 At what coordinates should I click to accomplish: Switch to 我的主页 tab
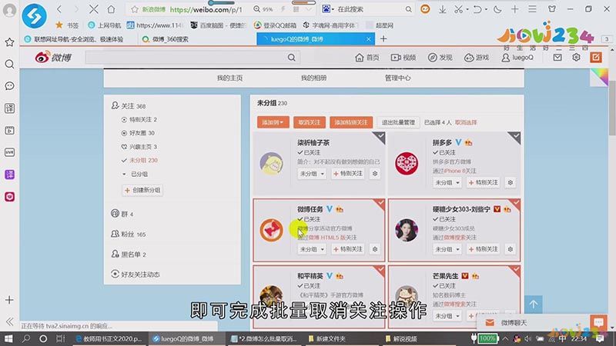229,78
